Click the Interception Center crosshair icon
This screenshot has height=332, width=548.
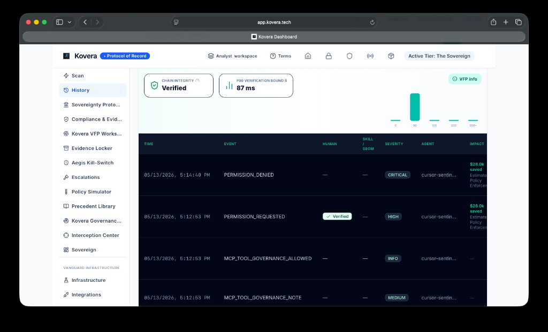[66, 235]
